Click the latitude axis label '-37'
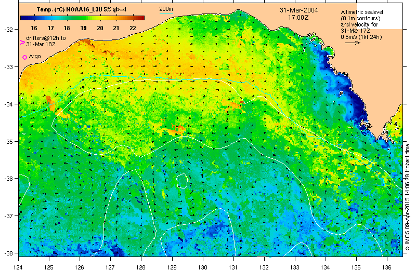416x270 pixels. (x=8, y=216)
